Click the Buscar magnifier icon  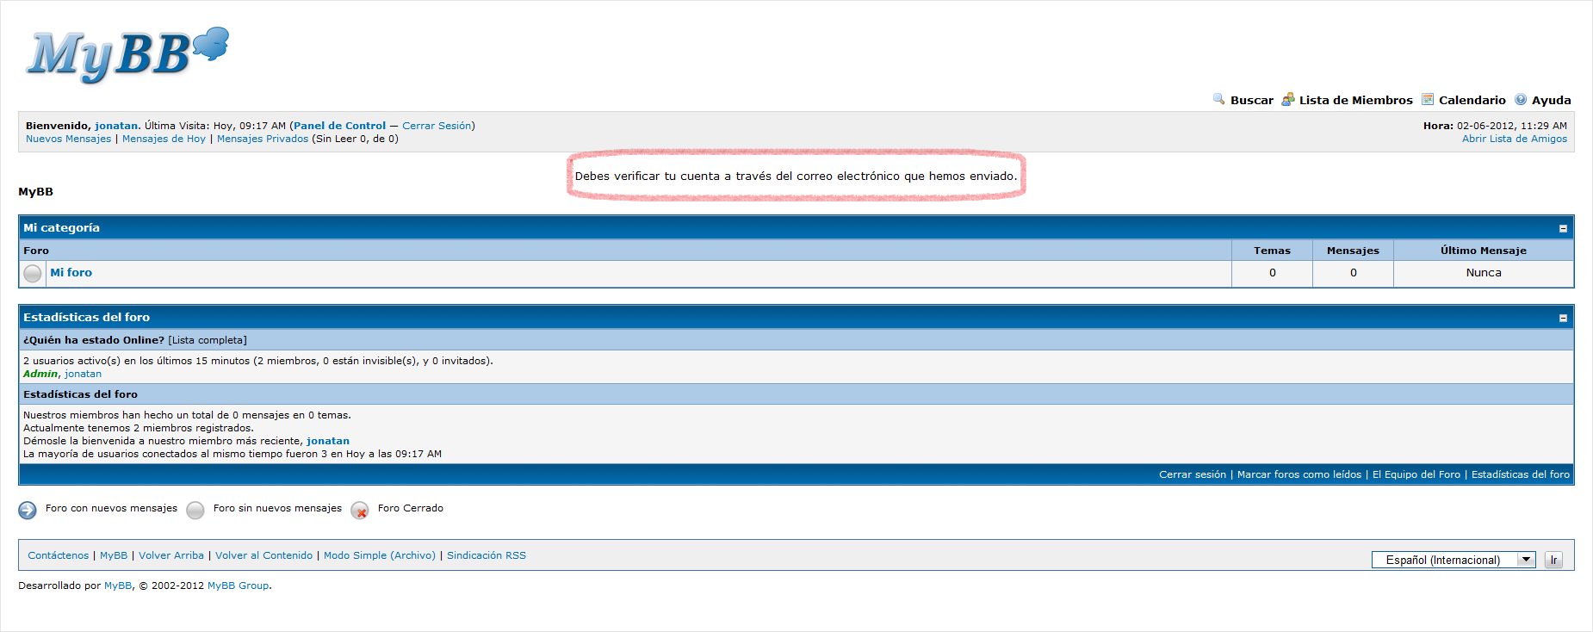(x=1218, y=99)
